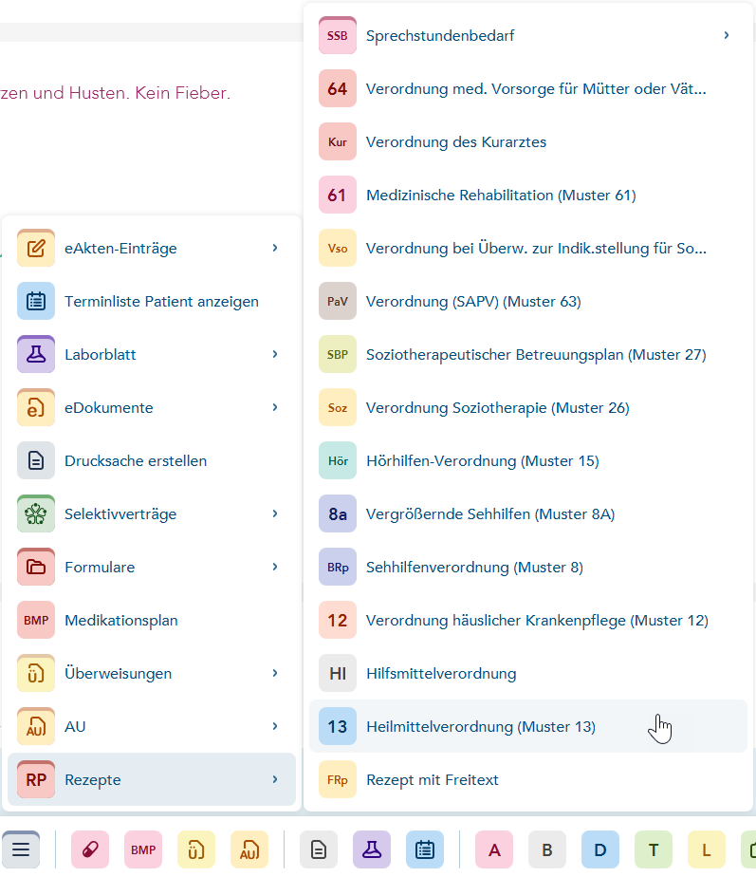Click the yellow L toolbar button
Image resolution: width=756 pixels, height=877 pixels.
[x=707, y=849]
